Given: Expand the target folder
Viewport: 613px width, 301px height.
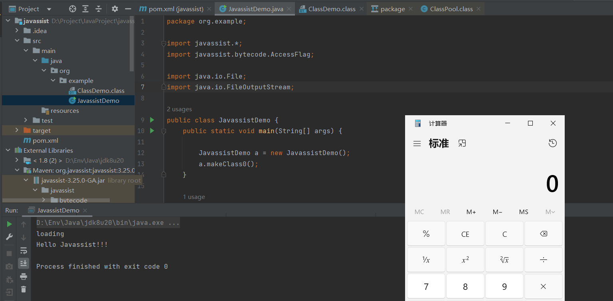Looking at the screenshot, I should 17,130.
